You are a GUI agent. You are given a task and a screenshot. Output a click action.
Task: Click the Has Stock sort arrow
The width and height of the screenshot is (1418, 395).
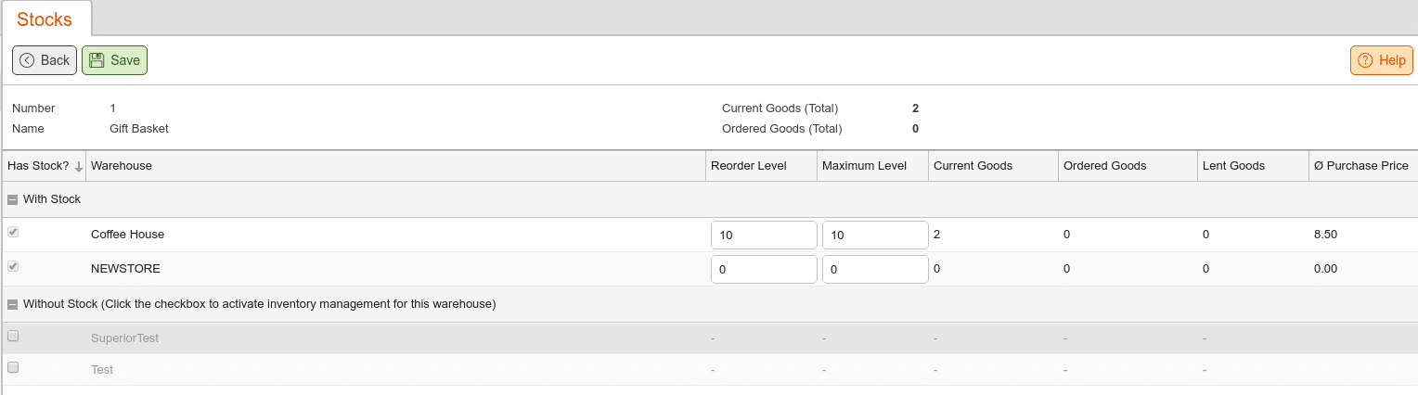[79, 167]
